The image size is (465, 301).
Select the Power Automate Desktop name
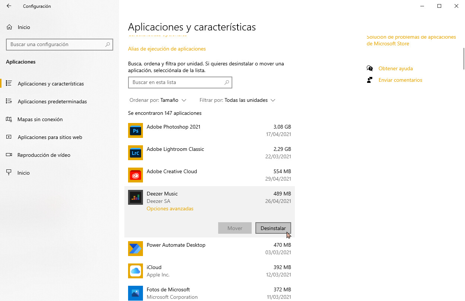point(176,245)
